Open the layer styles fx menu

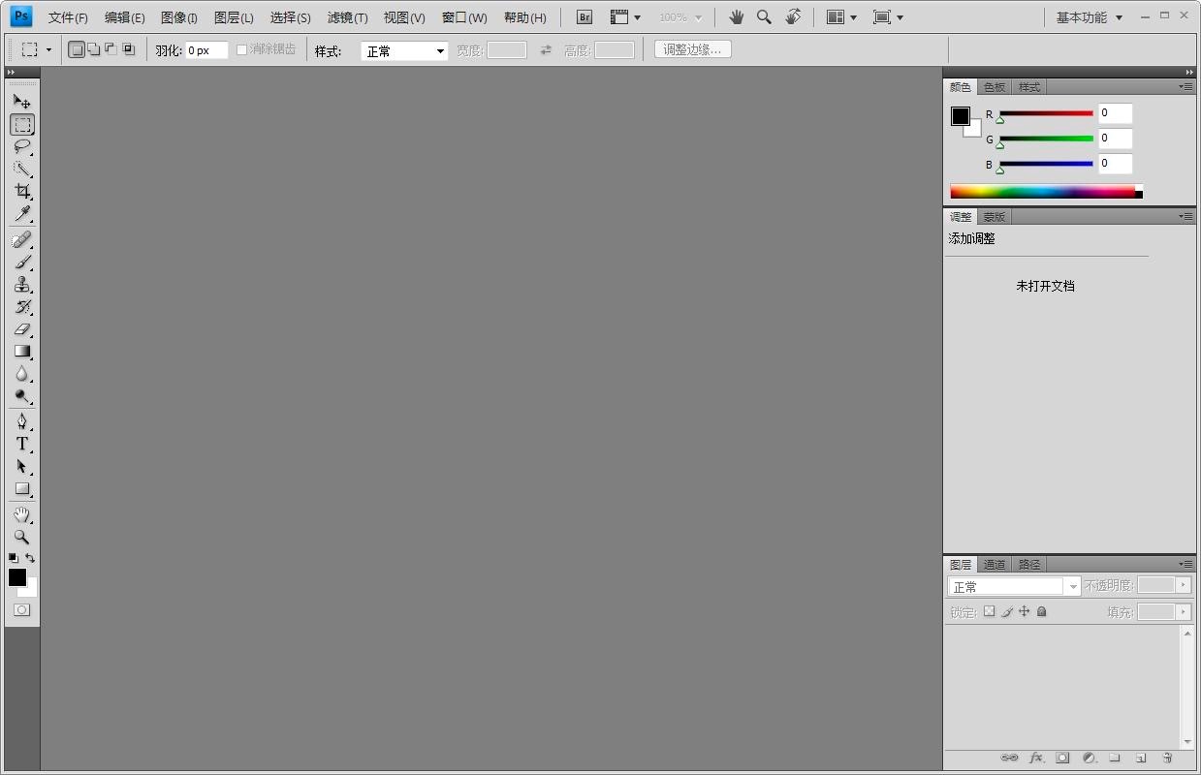tap(1036, 759)
